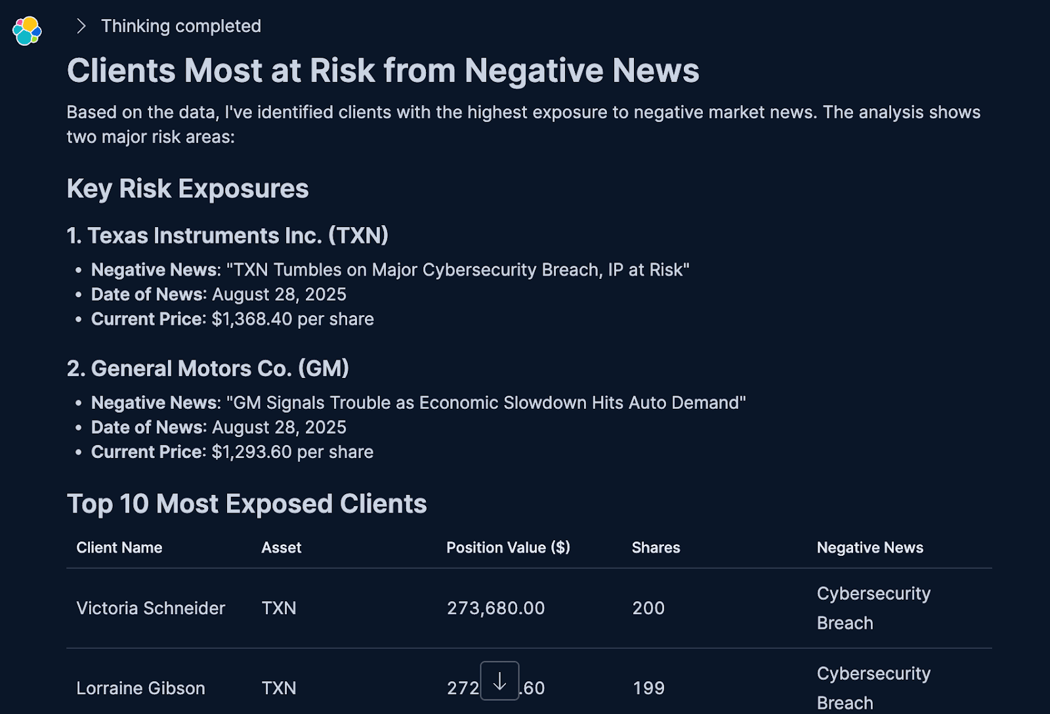Click the 273,680.00 position value
This screenshot has height=714, width=1050.
[x=495, y=608]
